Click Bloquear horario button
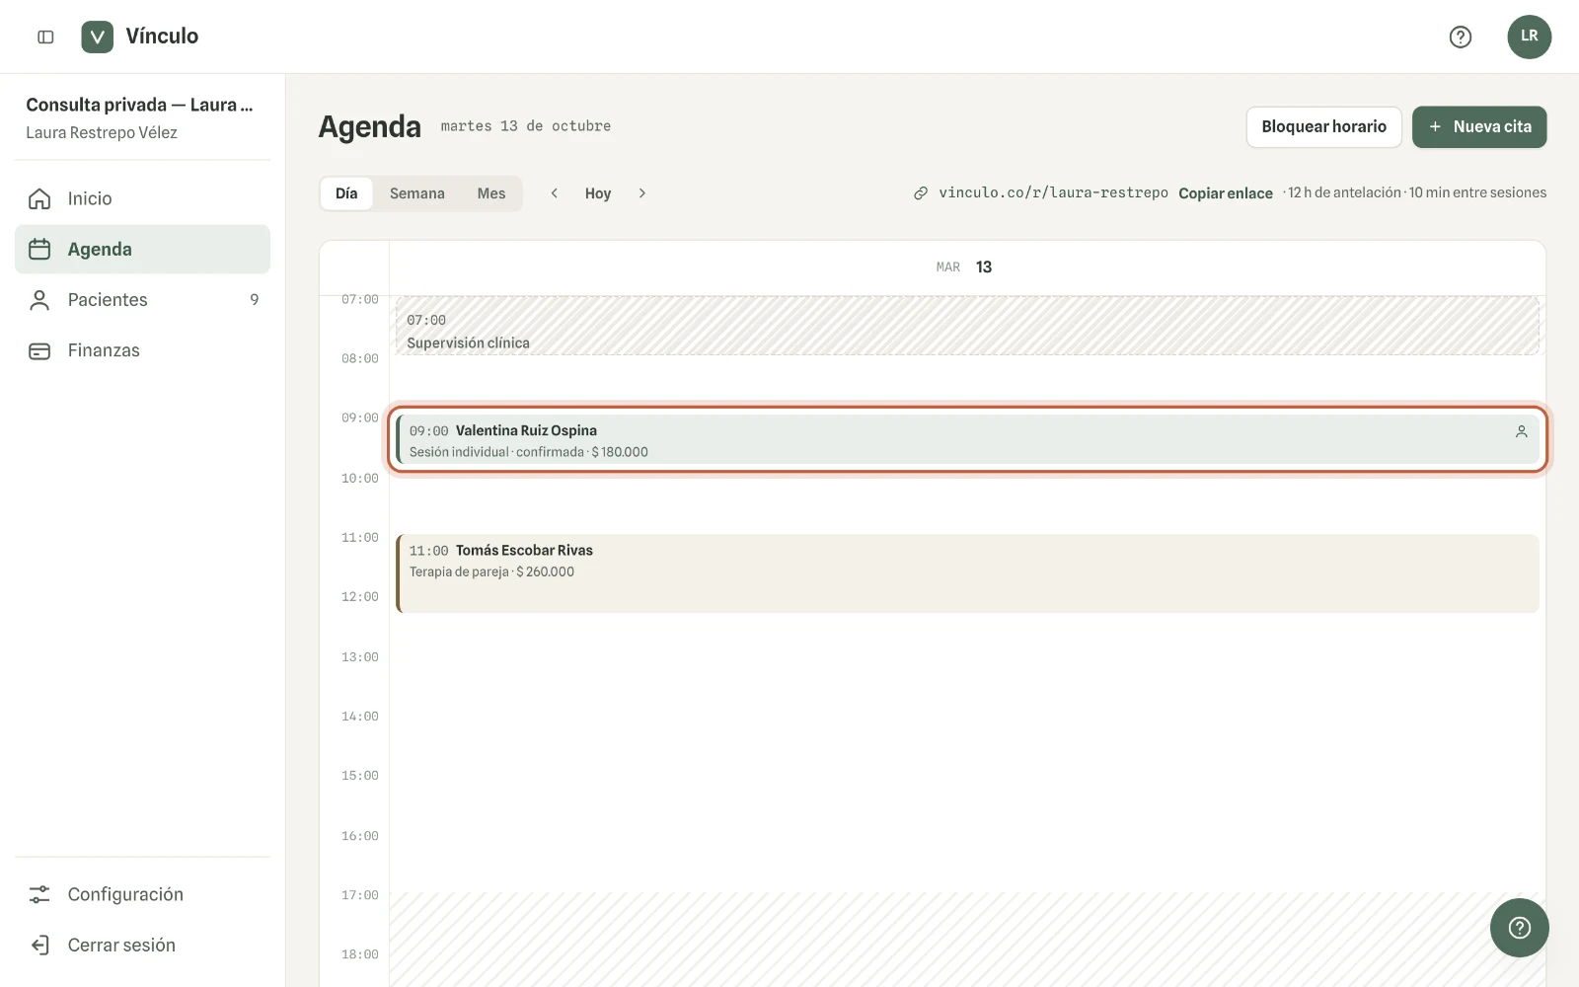 (1323, 126)
